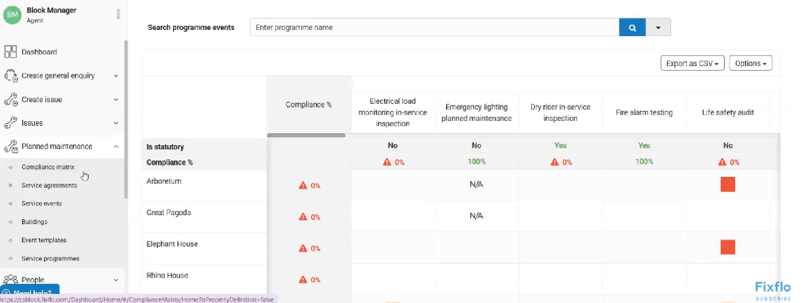Collapse the Planned maintenance section chevron
This screenshot has height=303, width=803.
tap(116, 147)
